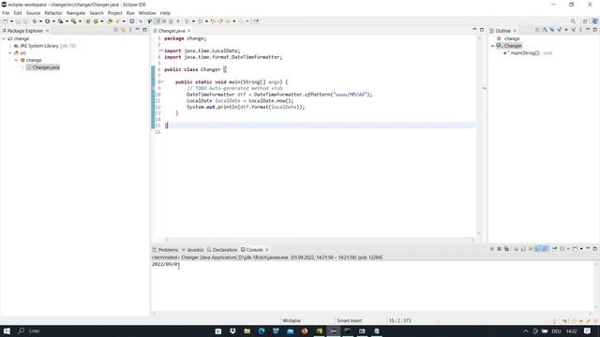Close the Changer.java editor tab

click(x=189, y=31)
